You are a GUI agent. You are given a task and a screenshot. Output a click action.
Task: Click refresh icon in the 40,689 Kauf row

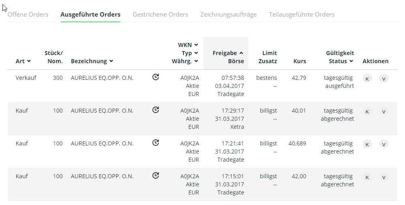[155, 143]
